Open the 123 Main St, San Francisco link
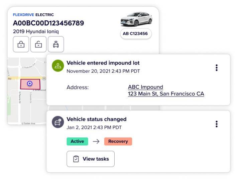Viewport: 241px width, 184px height. [166, 94]
